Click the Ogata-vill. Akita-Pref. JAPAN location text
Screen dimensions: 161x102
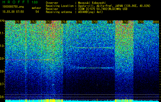(x=114, y=6)
